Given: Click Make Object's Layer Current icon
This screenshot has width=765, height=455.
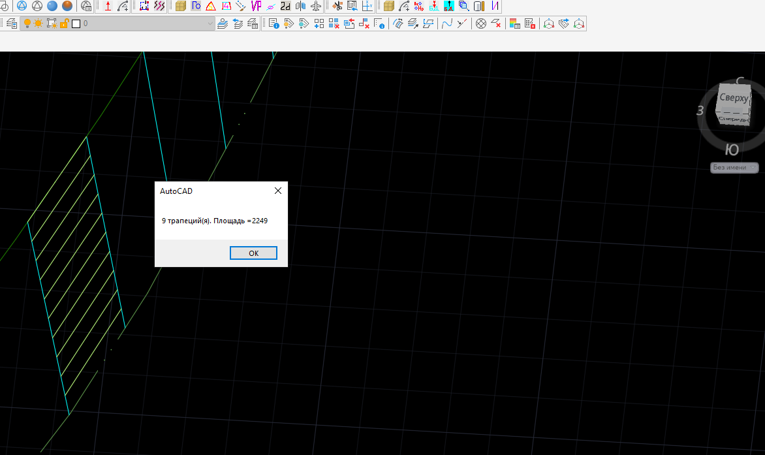Looking at the screenshot, I should 223,24.
